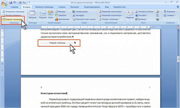
Task: Select the Разработчик tab
Action: [x=119, y=7]
